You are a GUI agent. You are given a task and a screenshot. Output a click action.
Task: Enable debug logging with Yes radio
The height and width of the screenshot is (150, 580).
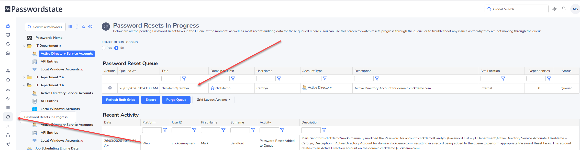[x=104, y=48]
